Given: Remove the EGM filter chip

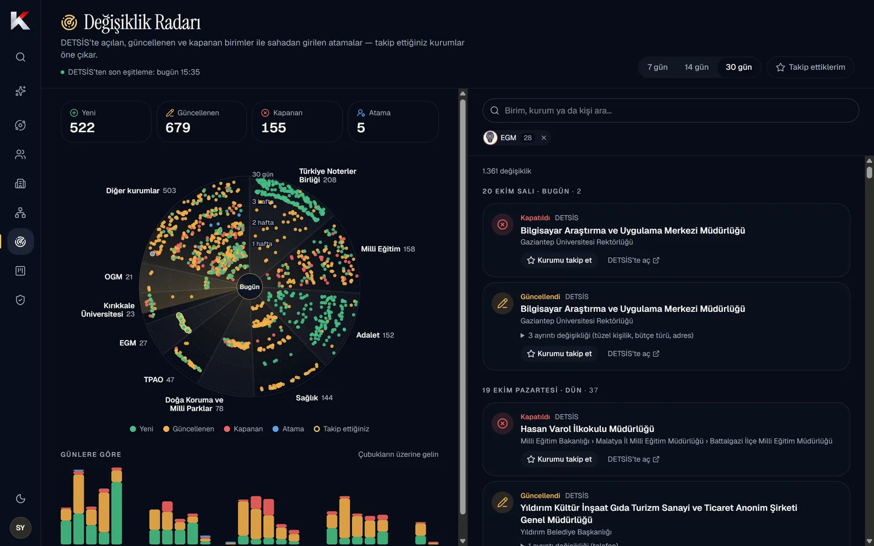Looking at the screenshot, I should [544, 138].
